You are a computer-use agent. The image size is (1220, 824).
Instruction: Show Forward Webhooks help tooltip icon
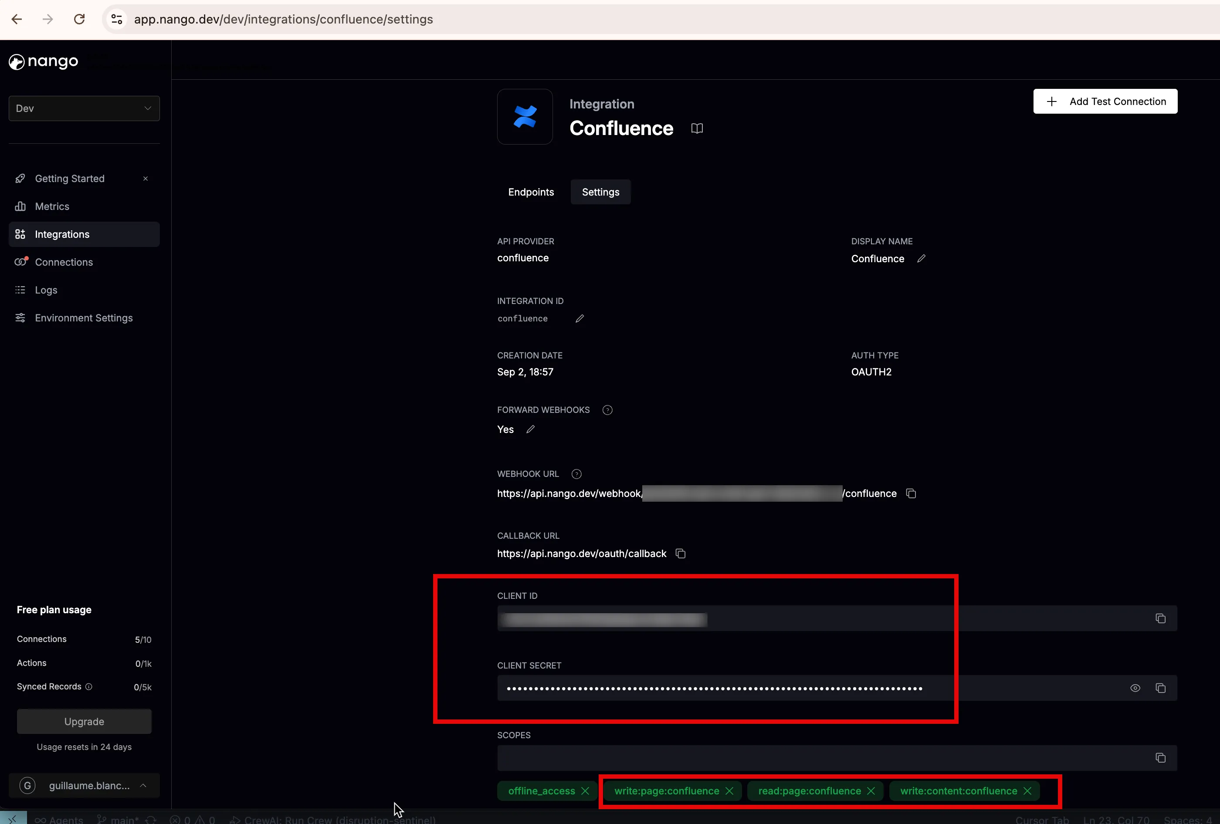pyautogui.click(x=607, y=410)
